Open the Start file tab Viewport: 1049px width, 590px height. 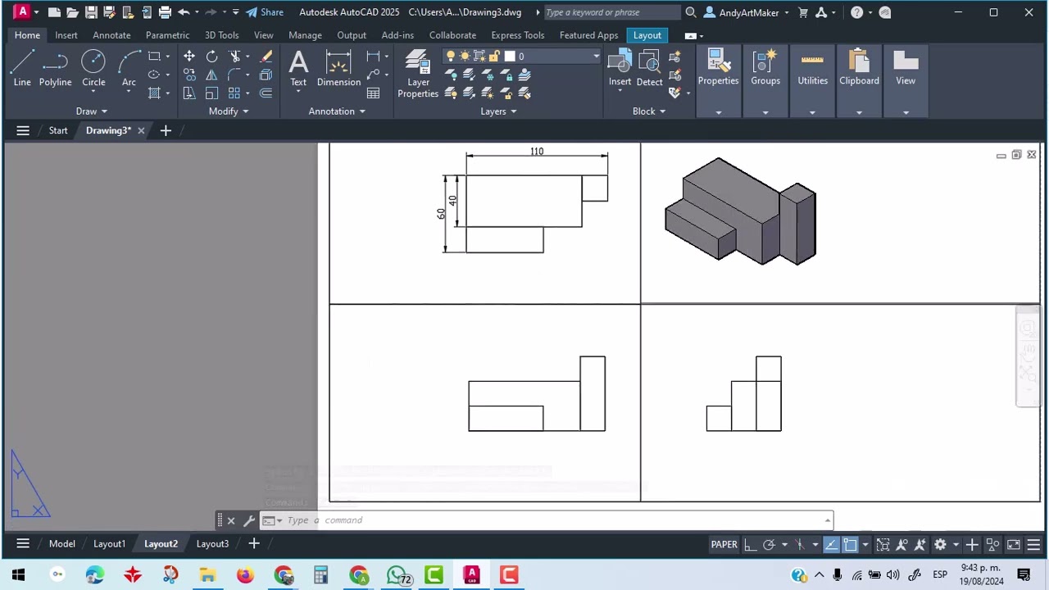58,130
